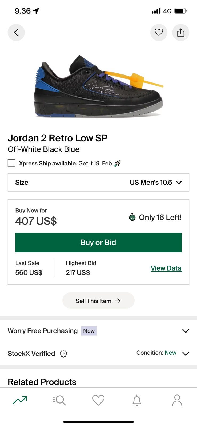The height and width of the screenshot is (427, 197).
Task: Tap the back arrow button
Action: click(x=16, y=33)
